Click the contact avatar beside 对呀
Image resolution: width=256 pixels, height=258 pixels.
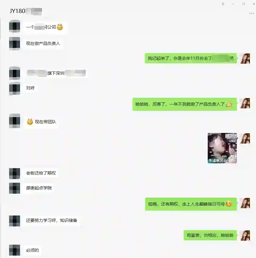[15, 89]
